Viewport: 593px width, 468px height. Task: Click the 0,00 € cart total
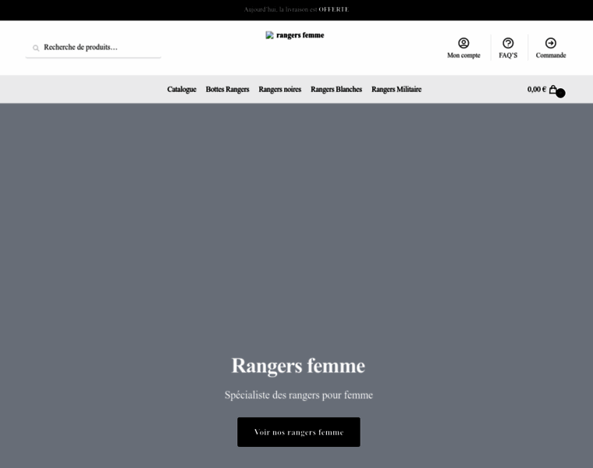coord(536,90)
